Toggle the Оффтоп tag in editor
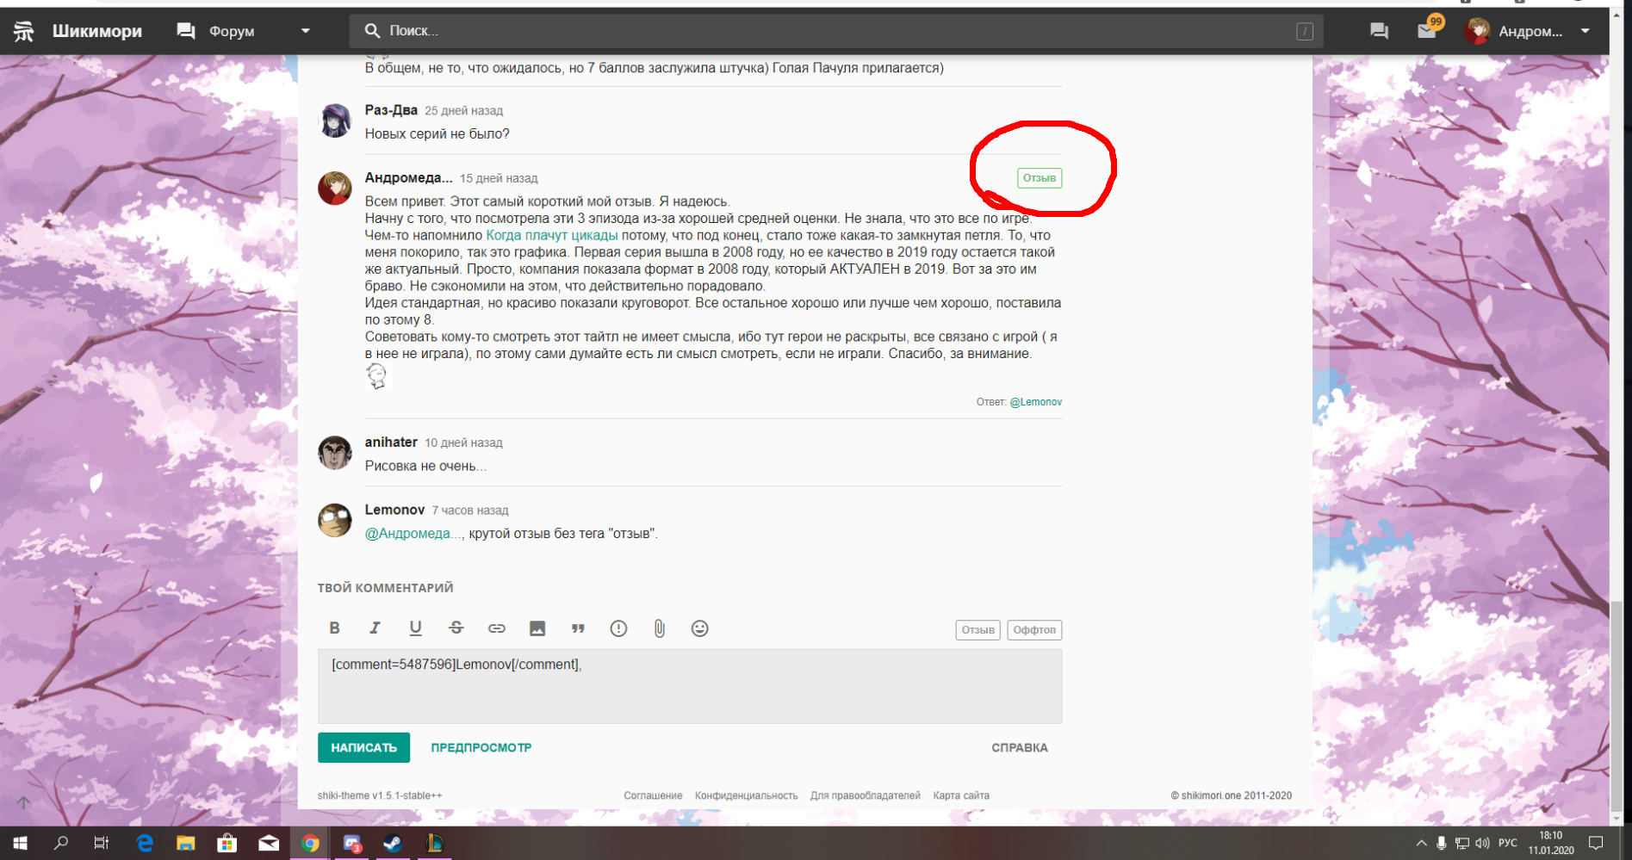Screen dimensions: 1632x860 pos(1033,630)
